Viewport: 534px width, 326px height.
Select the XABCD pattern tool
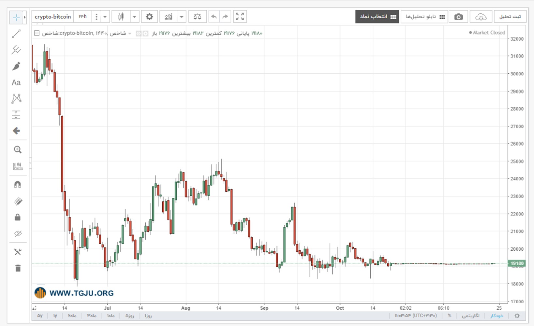click(x=16, y=98)
